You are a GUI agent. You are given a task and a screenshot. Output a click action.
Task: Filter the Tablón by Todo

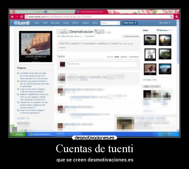pos(117,57)
